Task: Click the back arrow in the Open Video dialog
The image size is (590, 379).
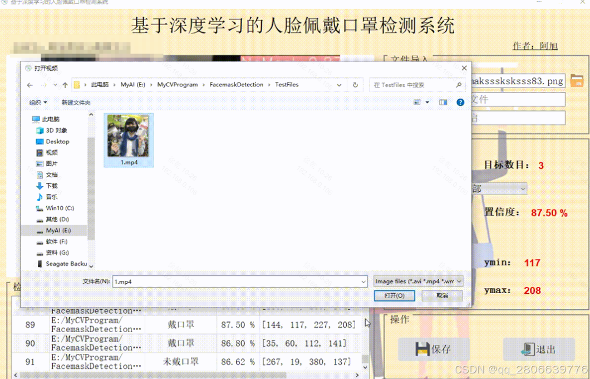Action: (30, 85)
